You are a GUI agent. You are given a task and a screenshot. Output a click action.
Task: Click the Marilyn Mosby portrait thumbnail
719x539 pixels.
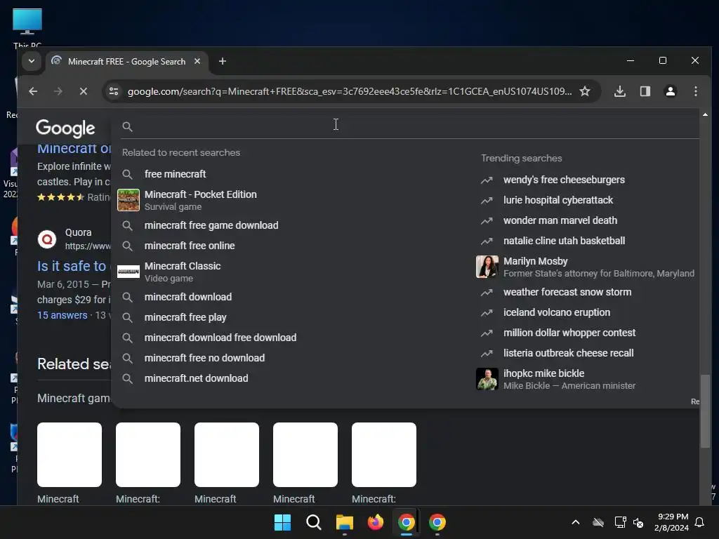(487, 267)
